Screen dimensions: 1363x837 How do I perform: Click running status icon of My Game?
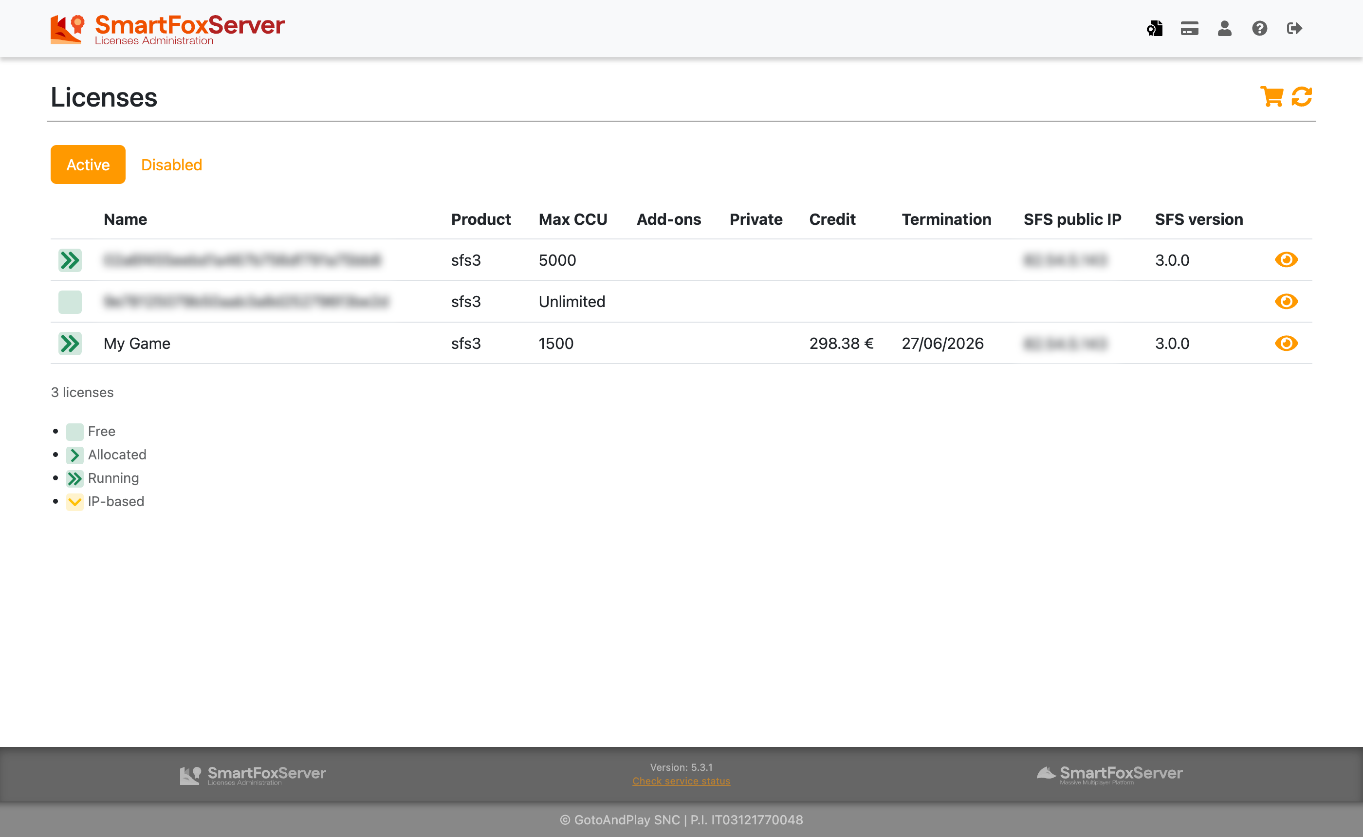click(70, 343)
